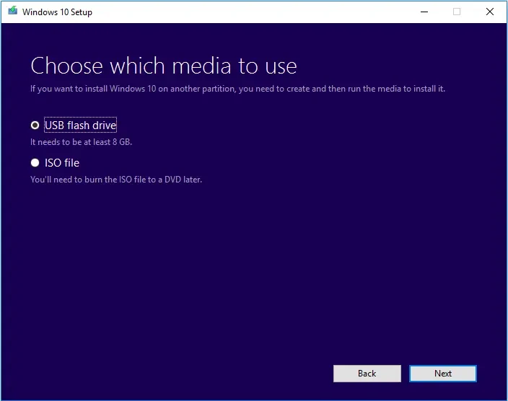Click the 'USB flash drive' option label

[x=80, y=125]
